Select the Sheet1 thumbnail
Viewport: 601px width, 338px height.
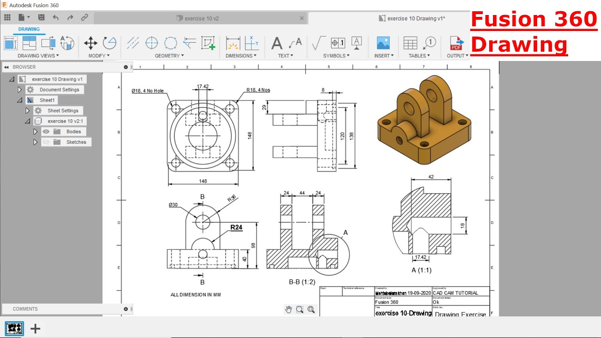[x=15, y=329]
